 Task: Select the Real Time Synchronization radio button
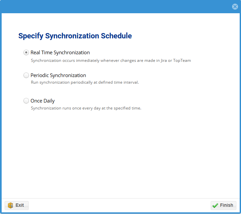(26, 53)
